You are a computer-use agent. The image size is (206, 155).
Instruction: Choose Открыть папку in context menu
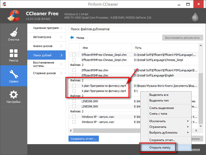tap(166, 148)
